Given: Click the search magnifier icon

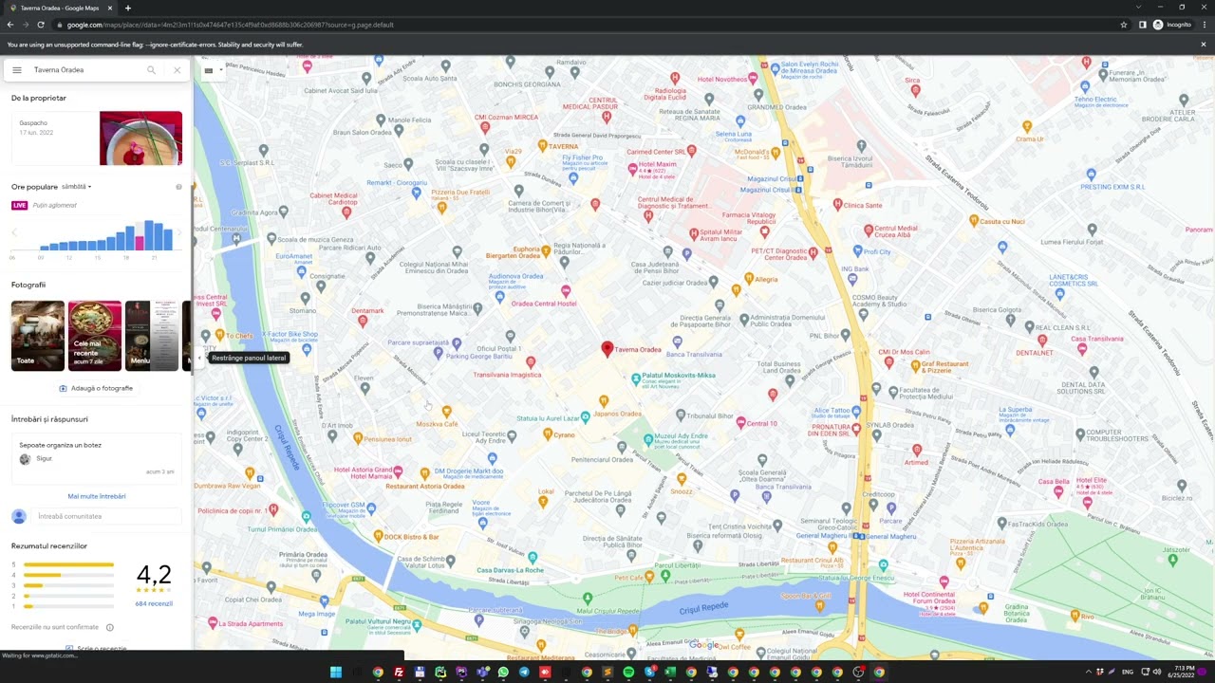Looking at the screenshot, I should pyautogui.click(x=151, y=70).
